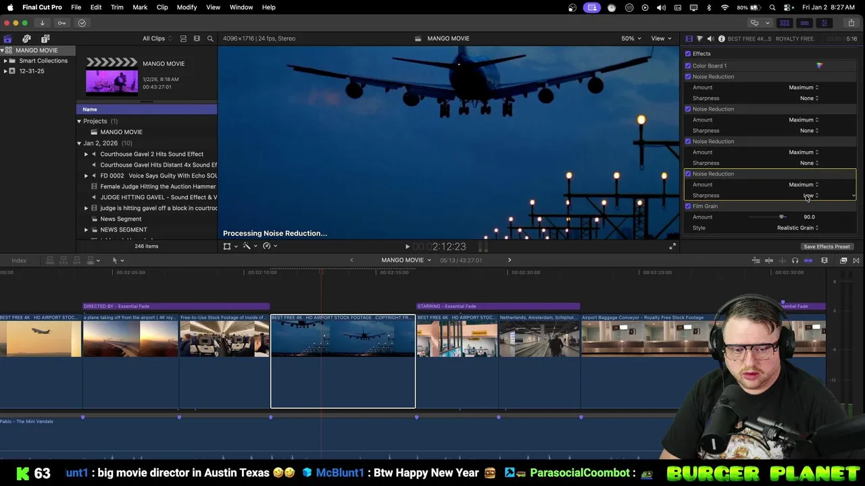Select the MANGO MOVIE project thumbnail

112,75
